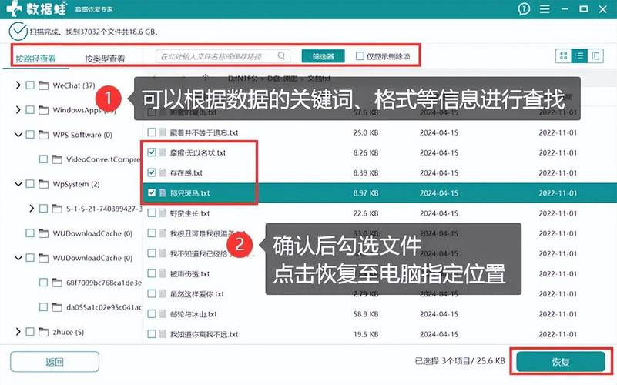Expand the WeChat (37) tree node
The height and width of the screenshot is (385, 617).
point(18,85)
